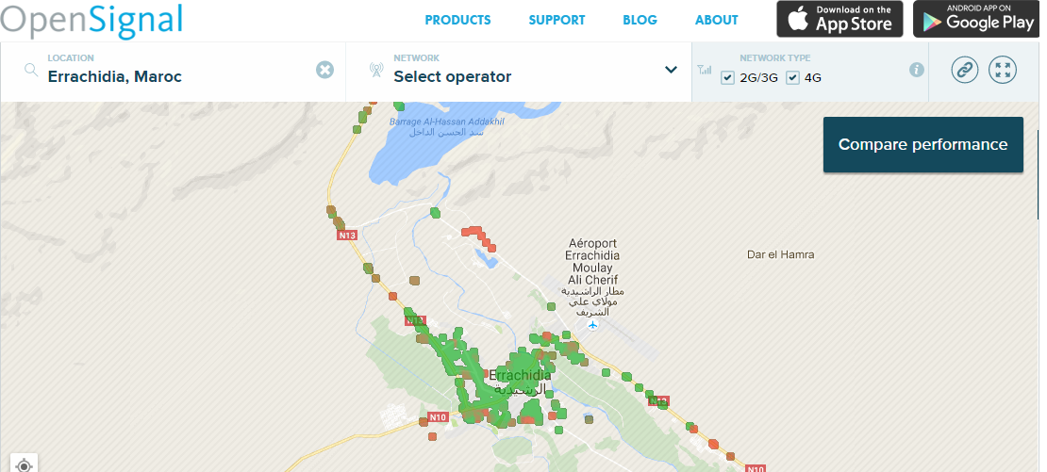Open the SUPPORT menu
Screen dimensions: 1047x472
click(x=557, y=20)
